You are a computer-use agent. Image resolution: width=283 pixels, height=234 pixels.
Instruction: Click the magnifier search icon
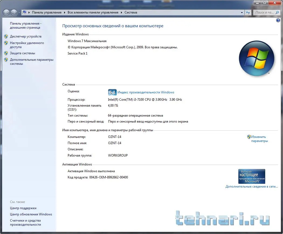coord(277,12)
